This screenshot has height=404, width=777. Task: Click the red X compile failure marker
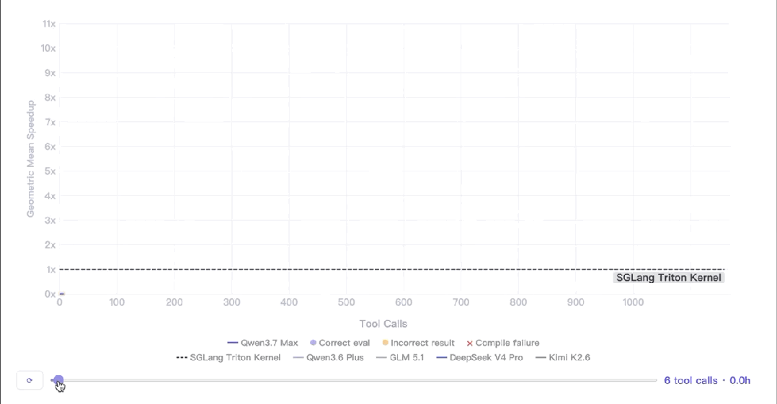(x=470, y=343)
